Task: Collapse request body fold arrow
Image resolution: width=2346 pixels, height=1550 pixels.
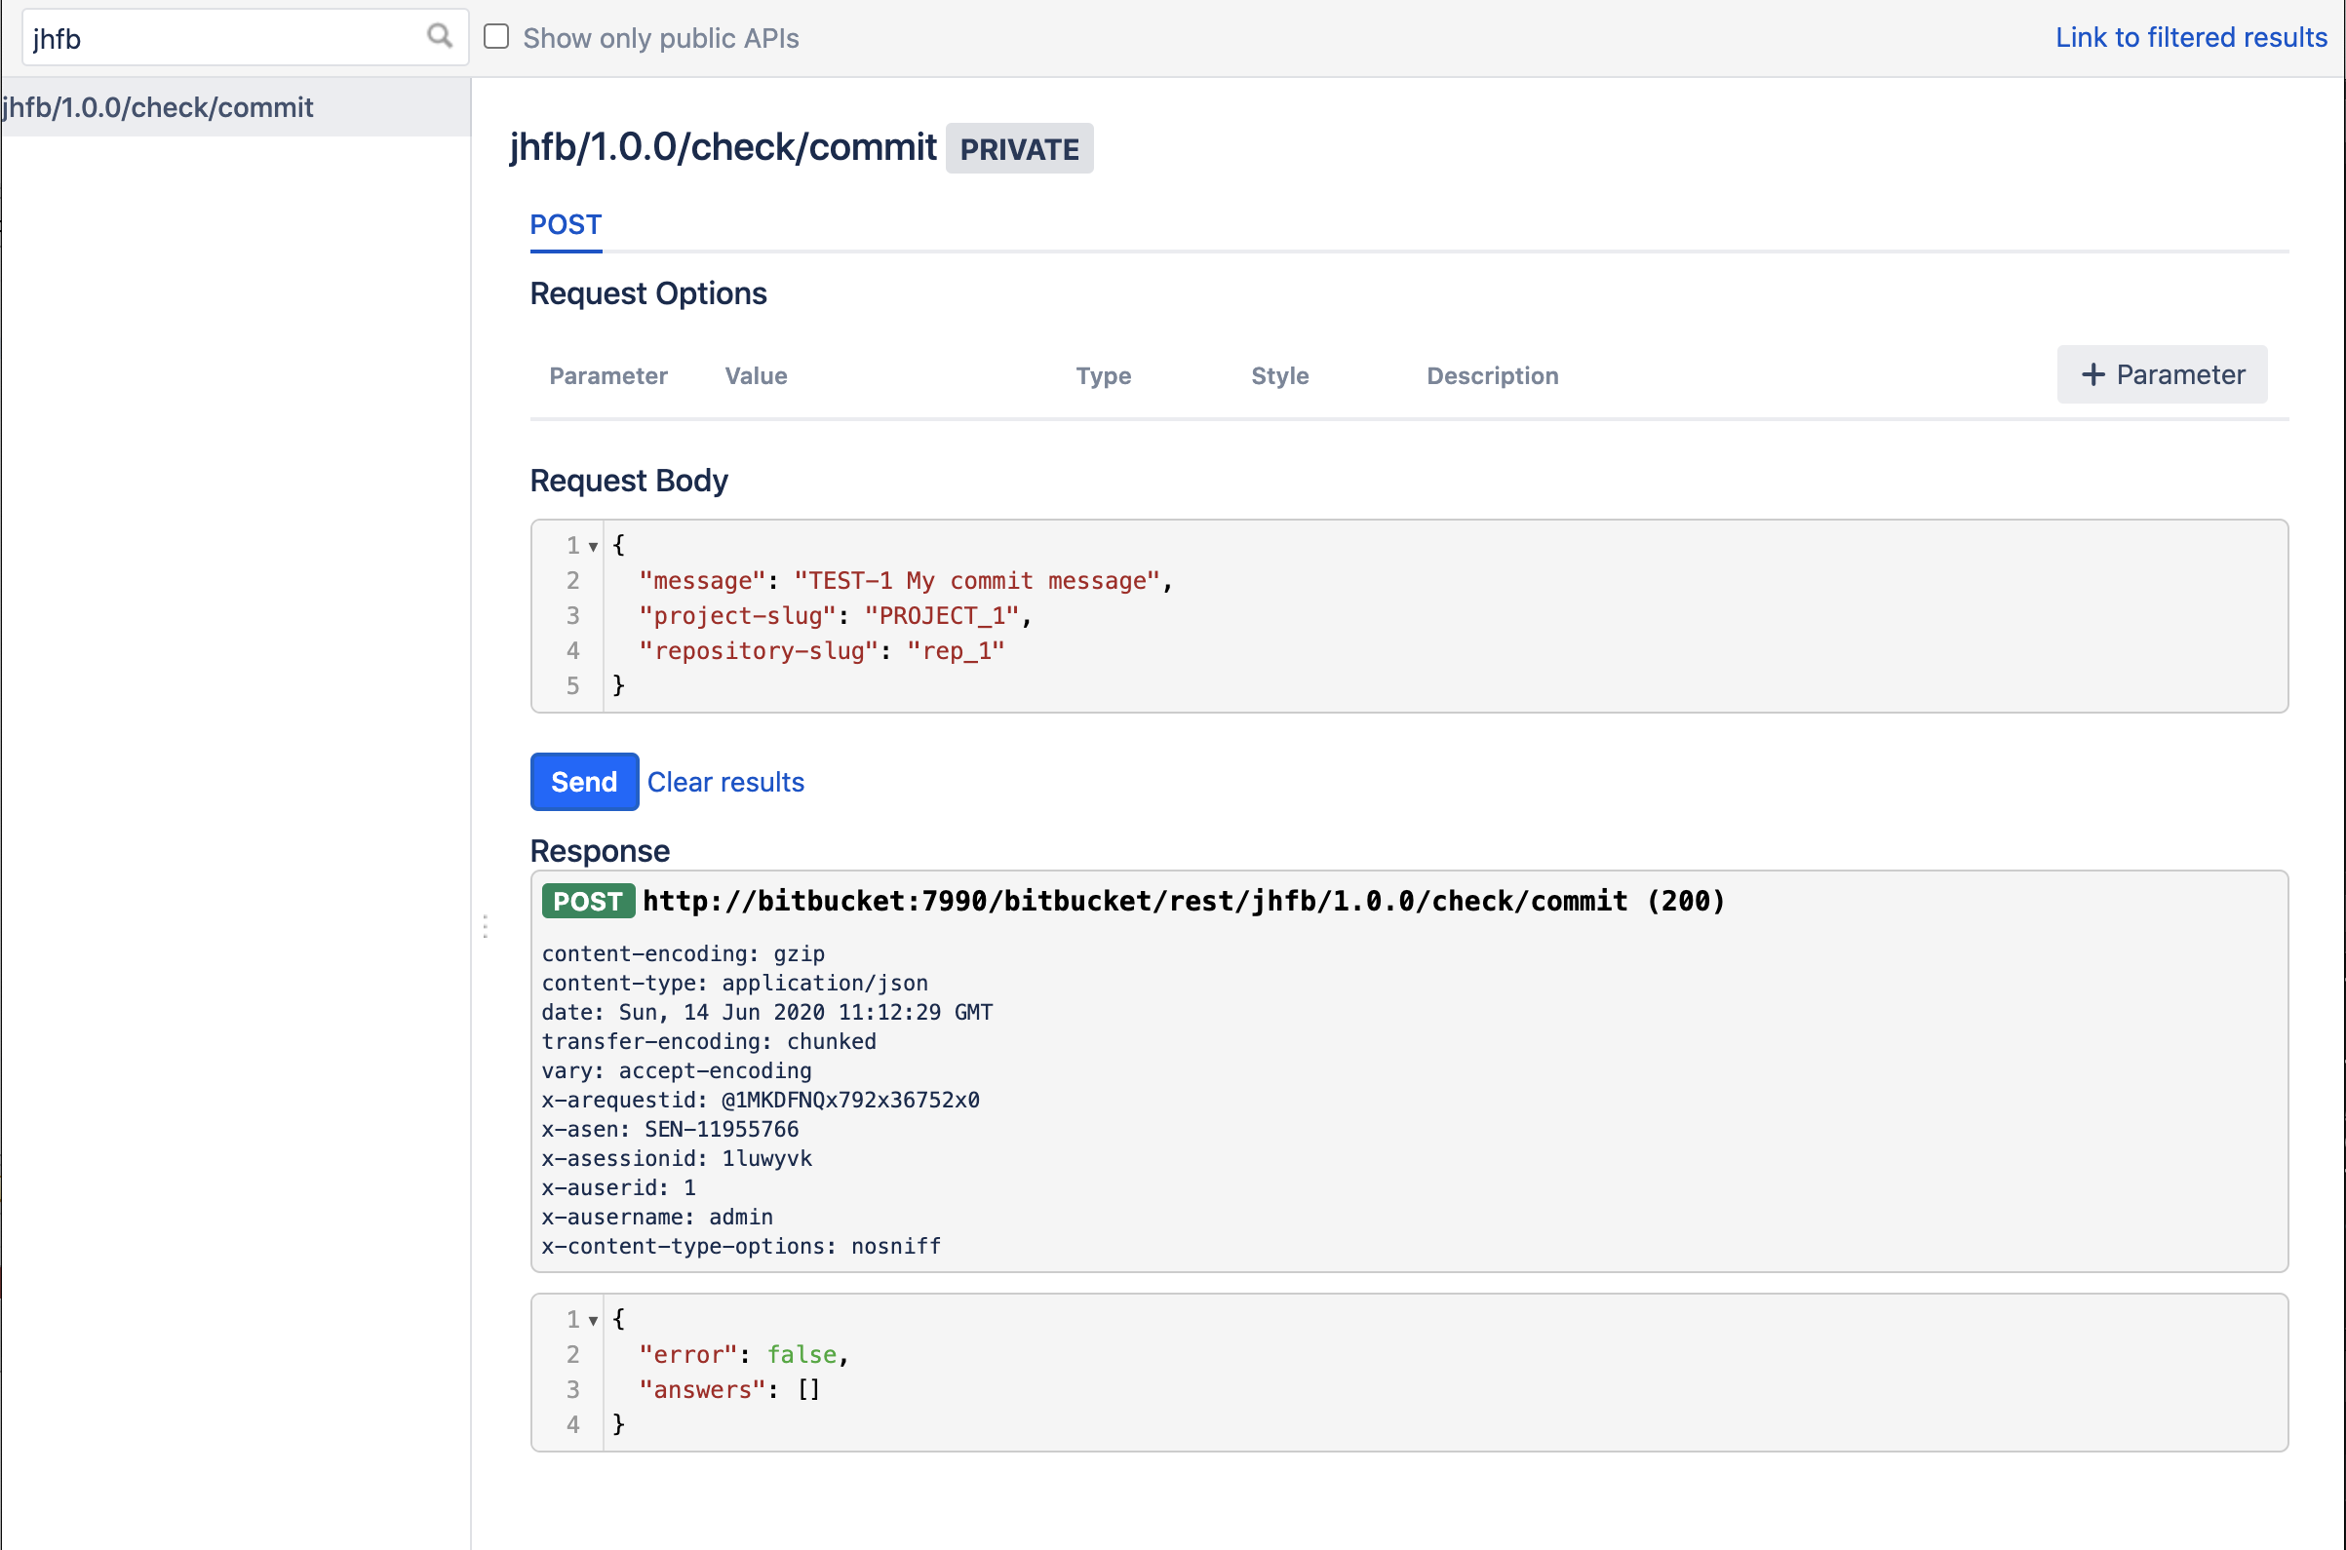Action: (x=593, y=546)
